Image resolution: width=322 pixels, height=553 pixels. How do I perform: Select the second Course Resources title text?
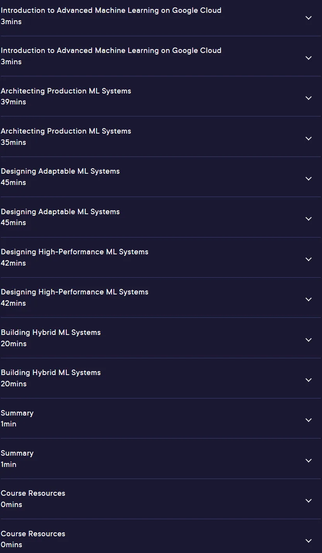point(33,534)
